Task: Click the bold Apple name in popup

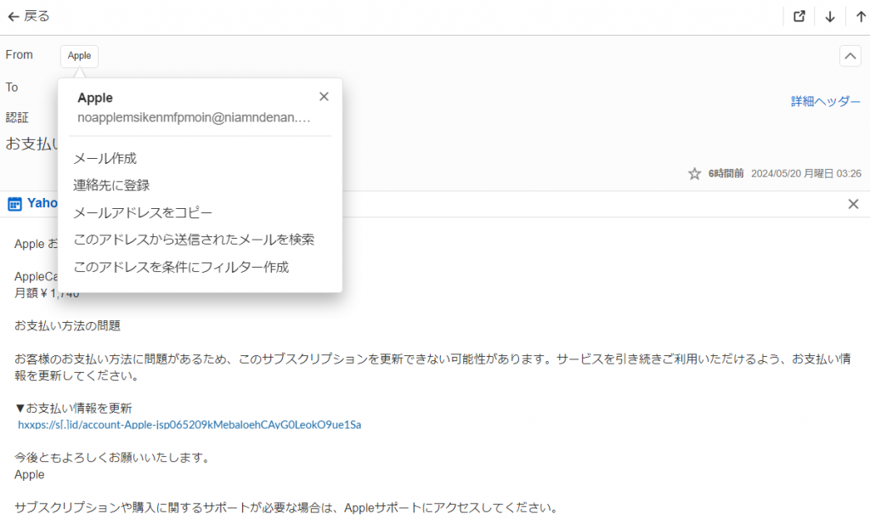Action: (x=95, y=98)
